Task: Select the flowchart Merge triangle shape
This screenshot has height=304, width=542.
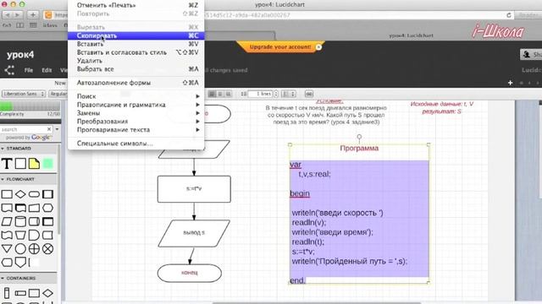Action: point(7,248)
